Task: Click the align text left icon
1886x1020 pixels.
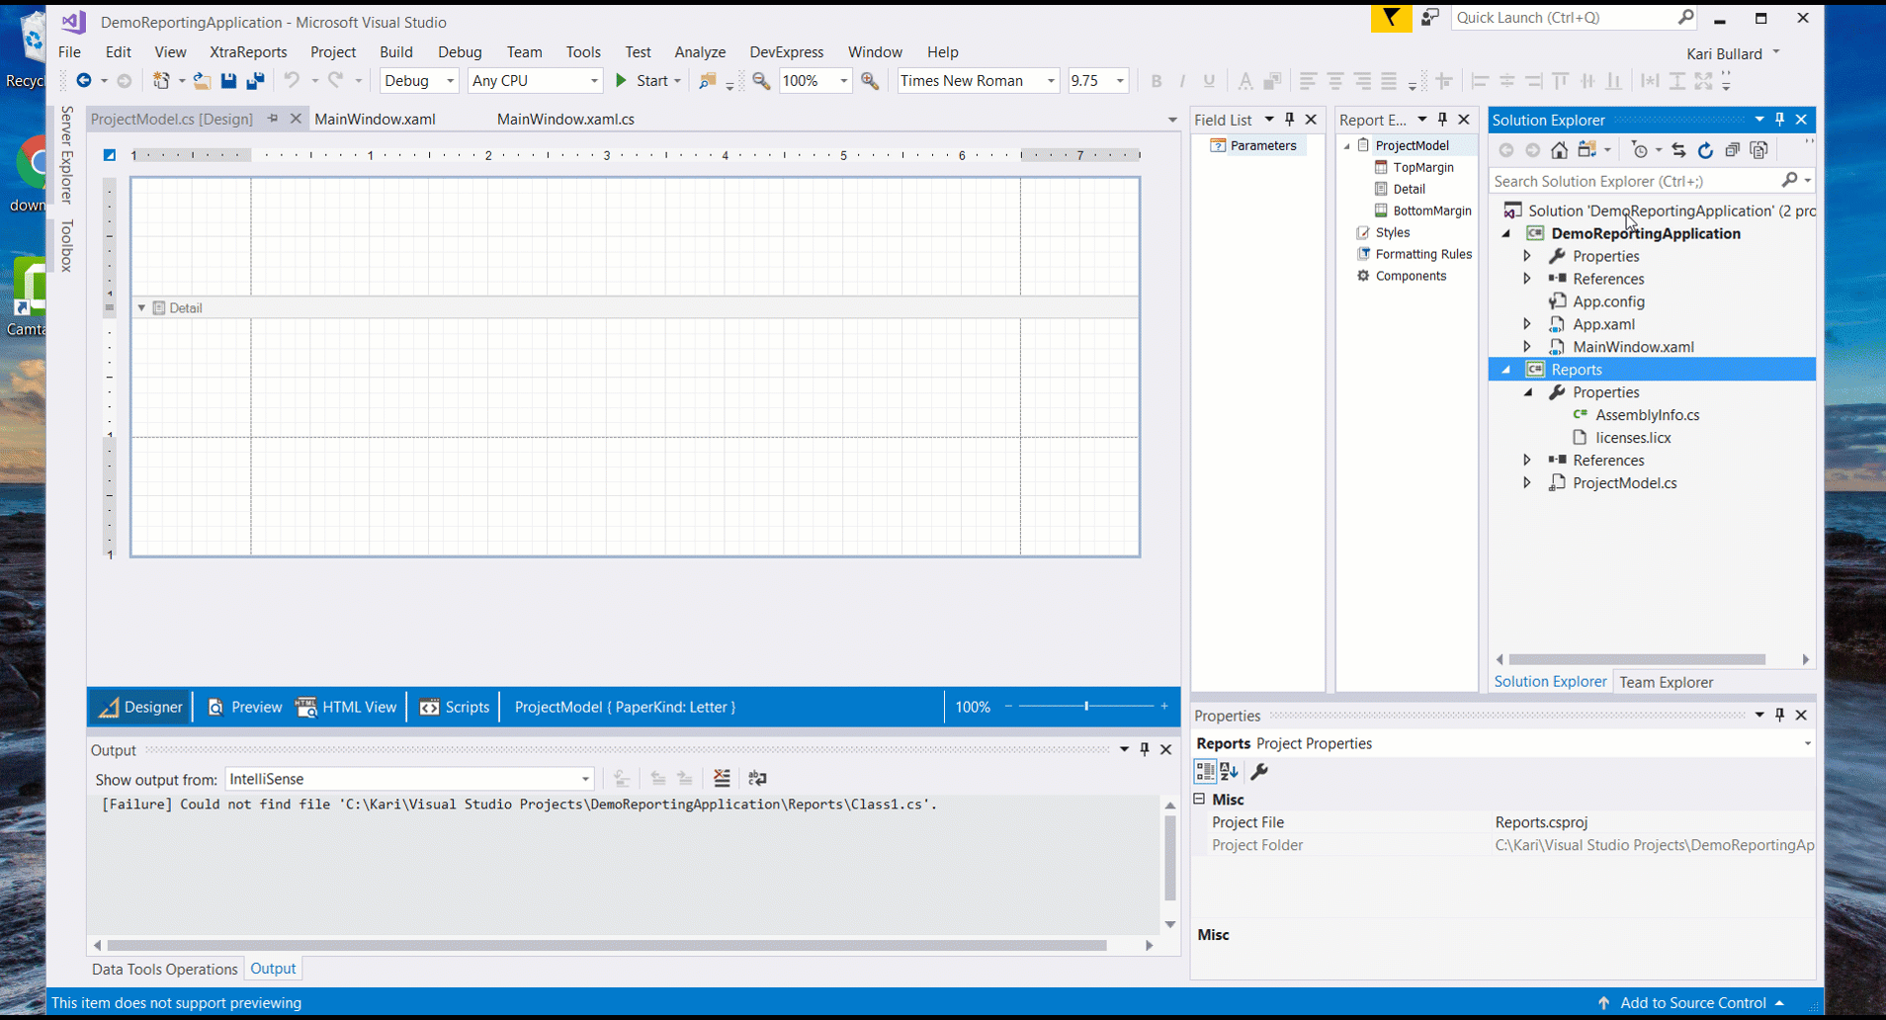Action: pyautogui.click(x=1308, y=81)
